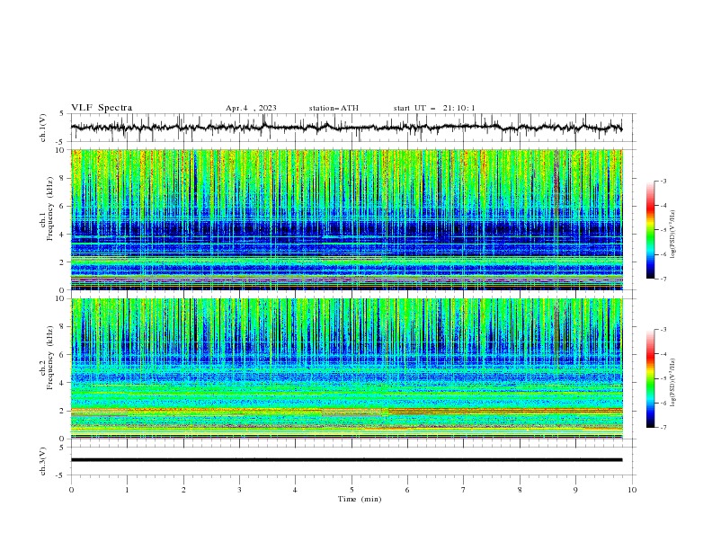The width and height of the screenshot is (712, 550).
Task: Click the ch.2 frequency tick label "4"
Action: tap(64, 383)
